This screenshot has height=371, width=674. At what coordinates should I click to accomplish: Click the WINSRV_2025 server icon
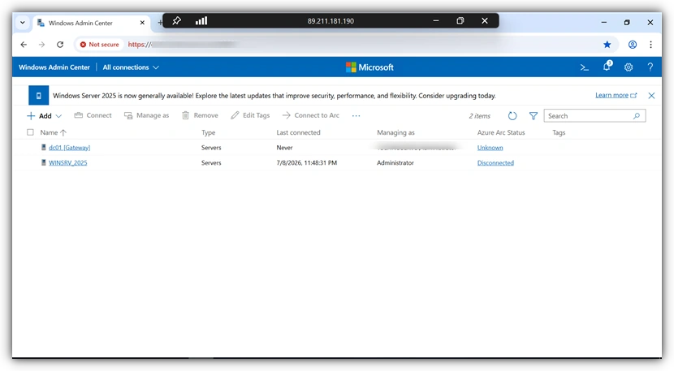43,162
